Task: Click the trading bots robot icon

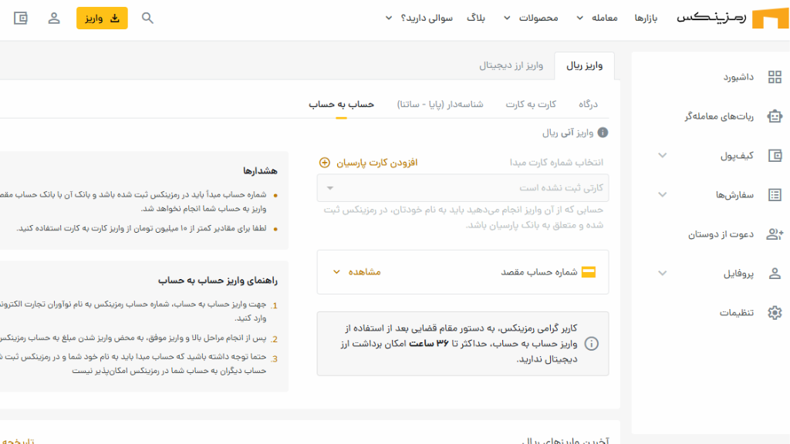Action: point(775,116)
